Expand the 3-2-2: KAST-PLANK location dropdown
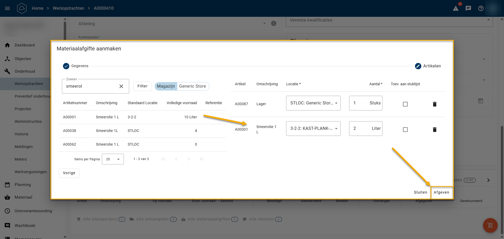Image resolution: width=504 pixels, height=239 pixels. [x=313, y=129]
